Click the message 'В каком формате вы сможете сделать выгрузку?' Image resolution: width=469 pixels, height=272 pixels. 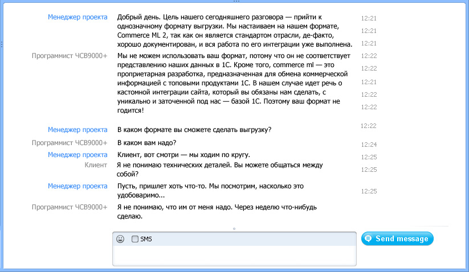(x=194, y=129)
